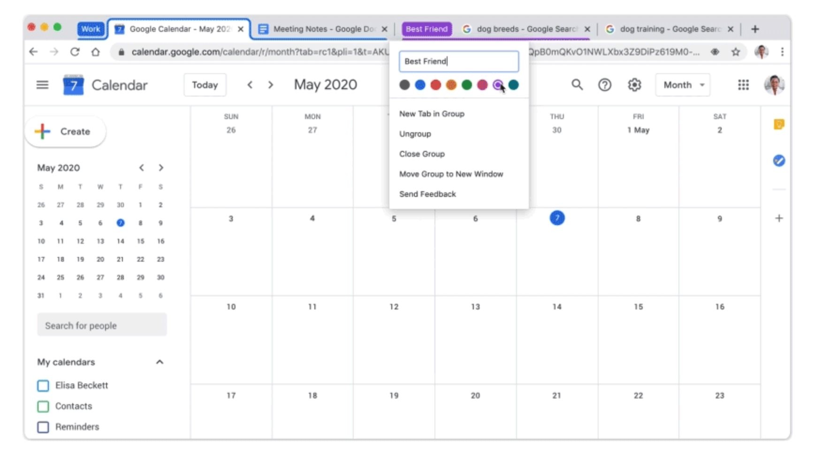Choose the red color for the tab group

(435, 85)
